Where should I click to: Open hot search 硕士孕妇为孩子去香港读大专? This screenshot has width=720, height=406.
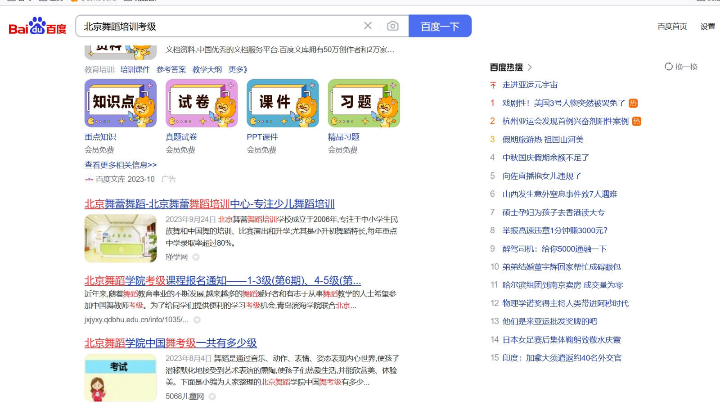coord(553,212)
